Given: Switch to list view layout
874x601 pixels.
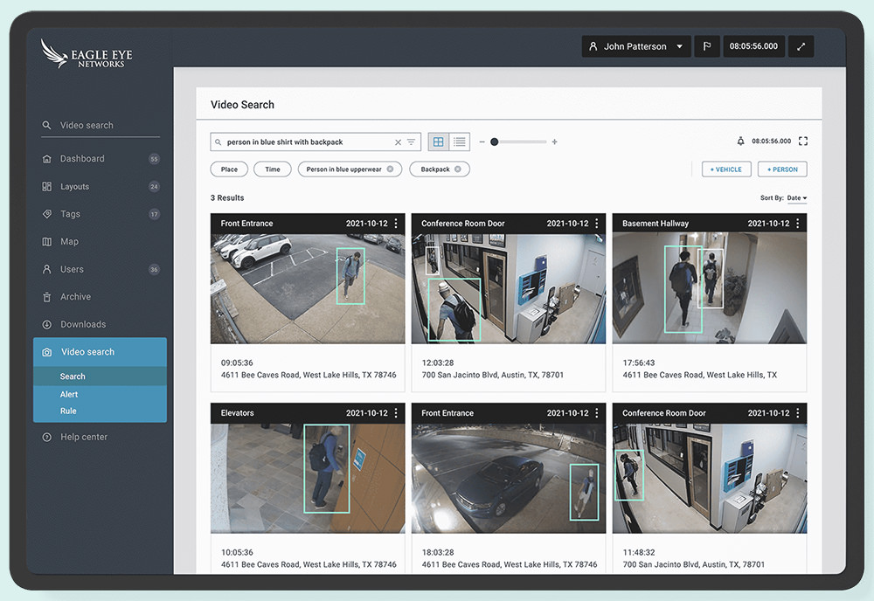Looking at the screenshot, I should pyautogui.click(x=460, y=142).
